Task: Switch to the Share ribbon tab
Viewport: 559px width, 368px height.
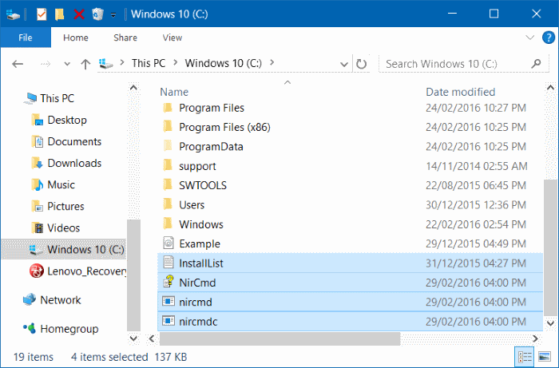Action: coord(125,38)
